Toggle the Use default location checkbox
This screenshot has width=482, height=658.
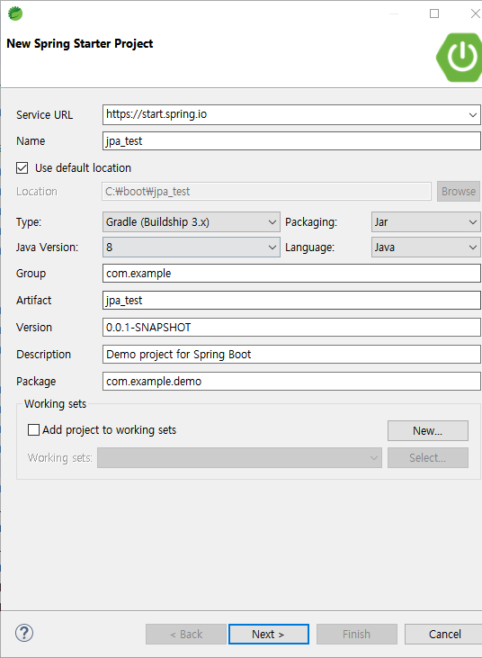tap(22, 167)
